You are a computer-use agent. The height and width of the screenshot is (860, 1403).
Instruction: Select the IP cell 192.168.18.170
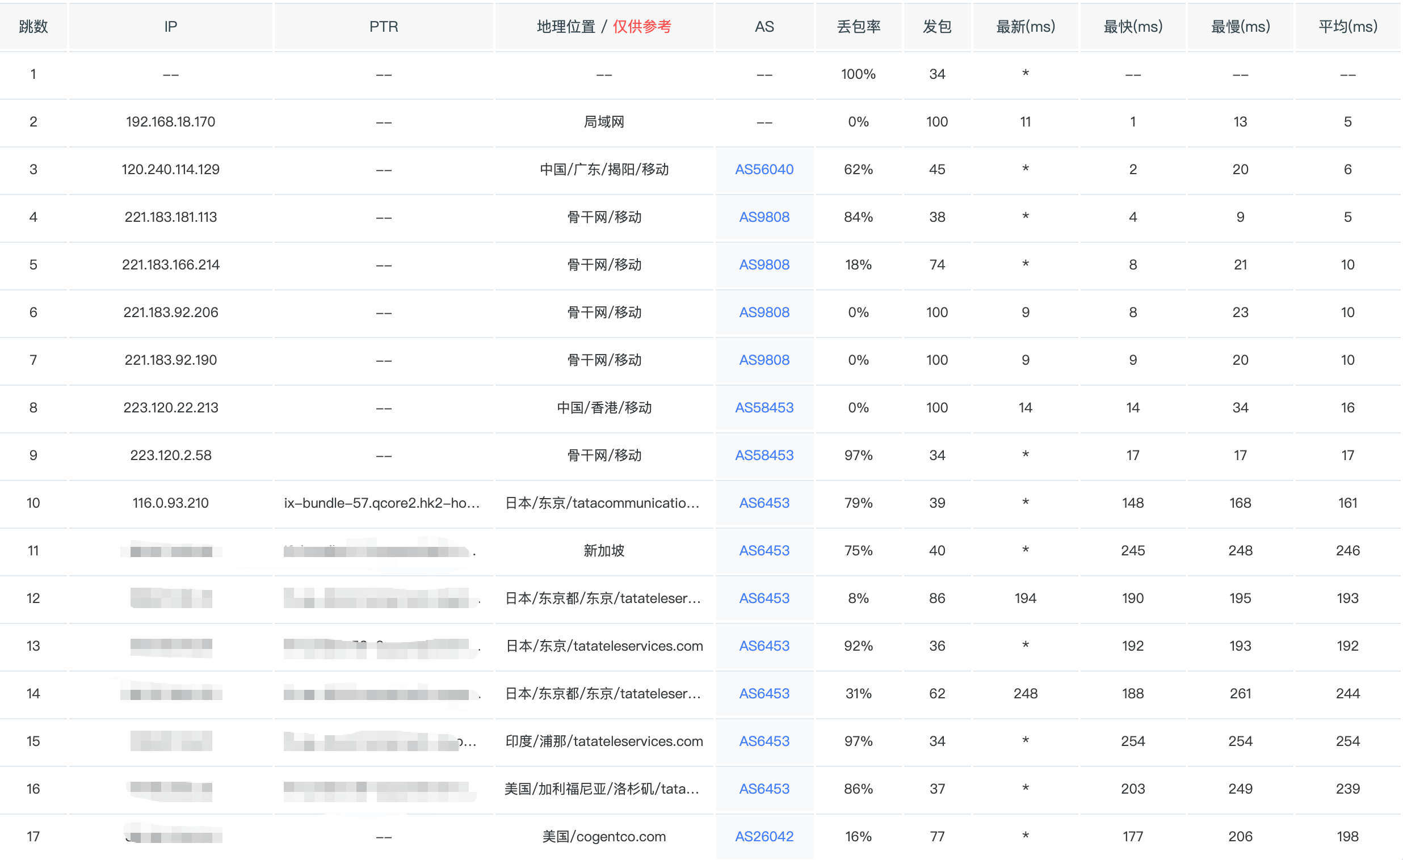tap(171, 122)
